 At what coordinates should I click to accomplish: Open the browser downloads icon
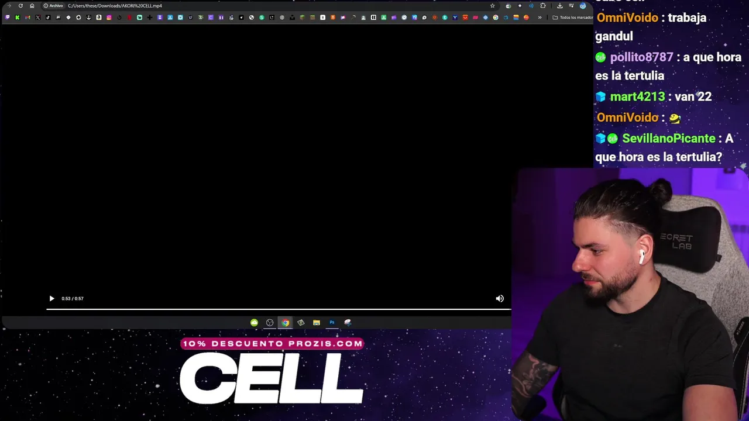click(559, 6)
